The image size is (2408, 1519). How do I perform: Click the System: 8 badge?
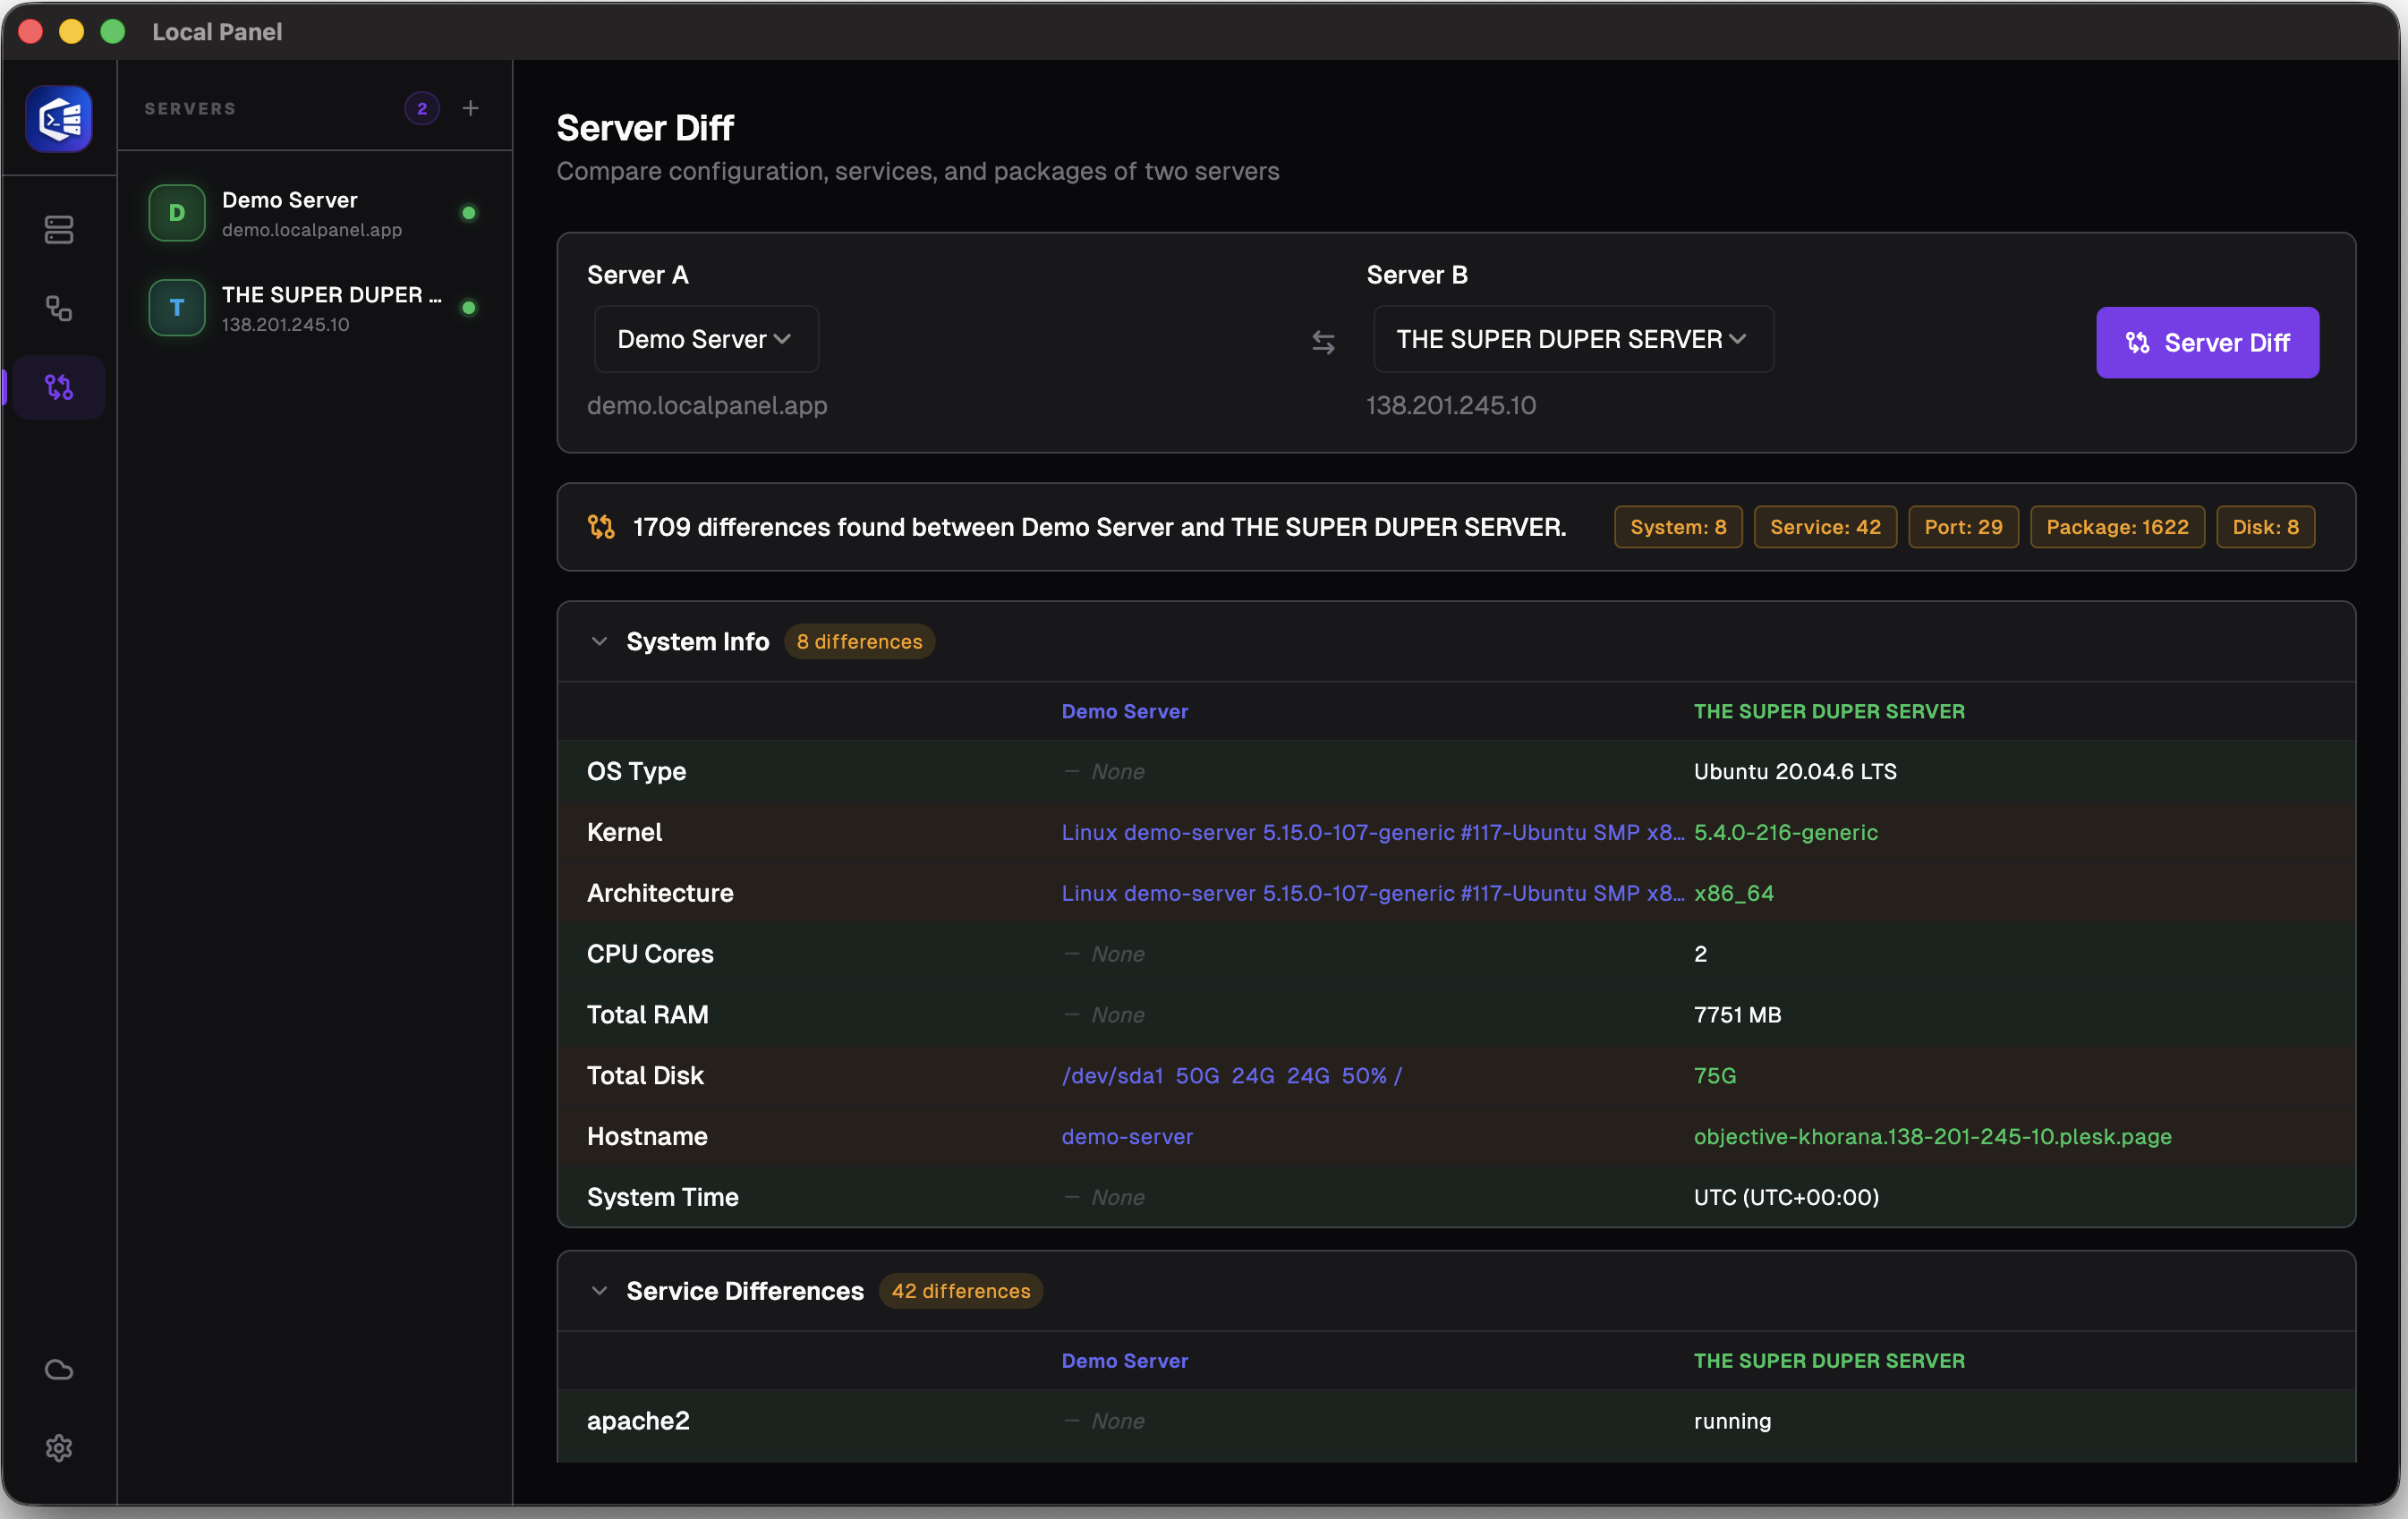(x=1678, y=527)
